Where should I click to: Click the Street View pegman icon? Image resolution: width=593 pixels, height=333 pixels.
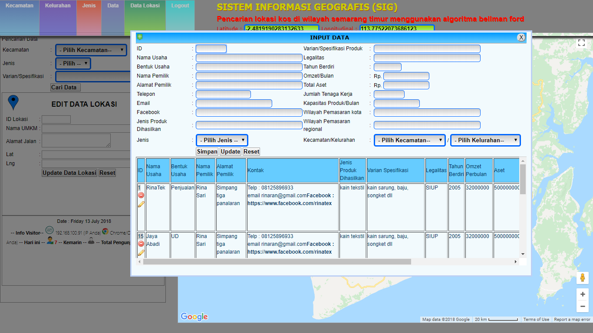pyautogui.click(x=582, y=278)
